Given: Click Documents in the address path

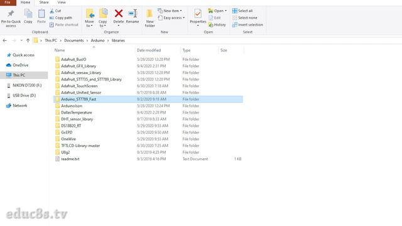Looking at the screenshot, I should pos(74,40).
